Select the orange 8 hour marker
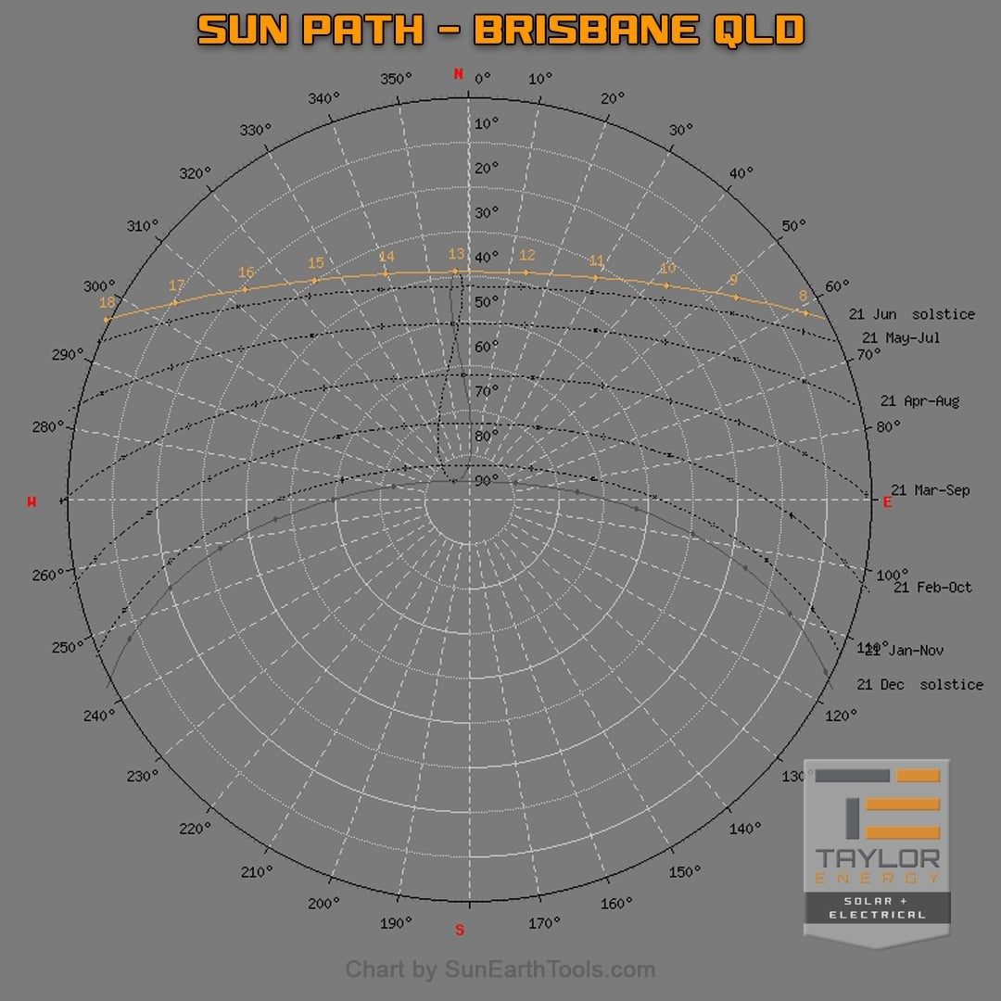The height and width of the screenshot is (1001, 1001). 803,297
